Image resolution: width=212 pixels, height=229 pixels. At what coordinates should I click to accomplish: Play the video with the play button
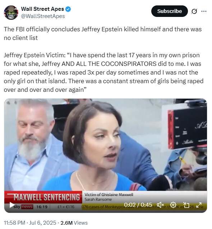click(11, 205)
